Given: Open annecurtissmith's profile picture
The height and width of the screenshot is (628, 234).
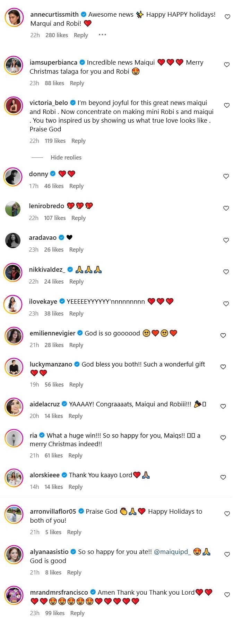Looking at the screenshot, I should tap(14, 17).
